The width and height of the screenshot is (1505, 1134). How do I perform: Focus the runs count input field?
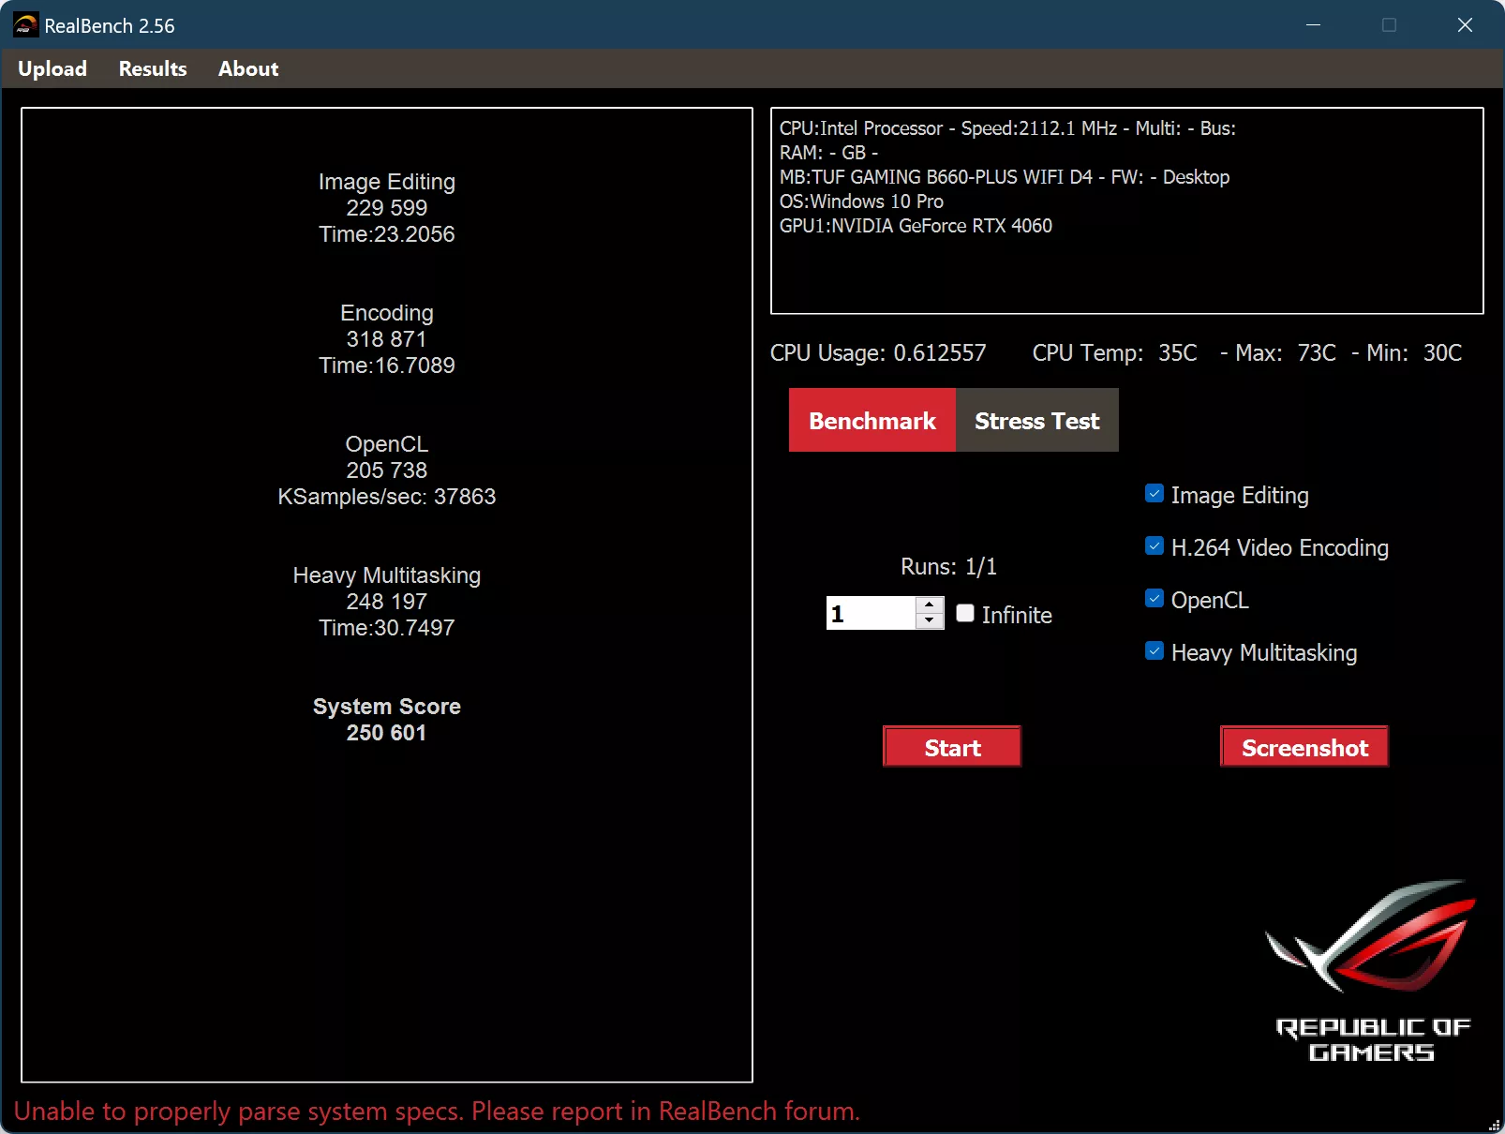(871, 613)
